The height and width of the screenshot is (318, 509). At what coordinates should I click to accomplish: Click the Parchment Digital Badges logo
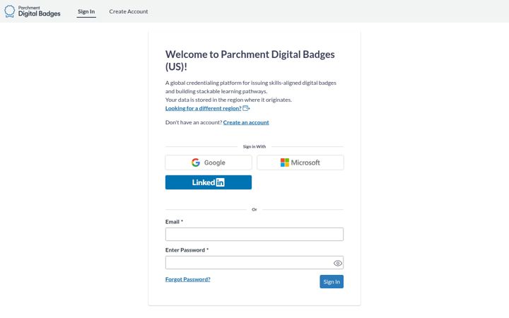click(33, 11)
